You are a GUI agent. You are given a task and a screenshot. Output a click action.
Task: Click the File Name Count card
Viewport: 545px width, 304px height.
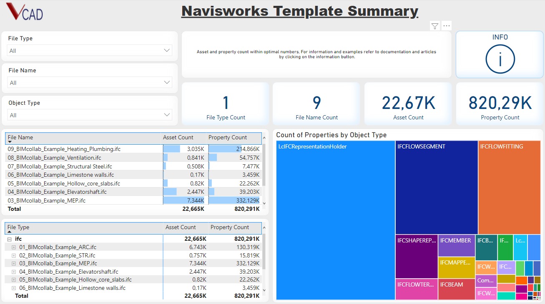[x=316, y=104]
